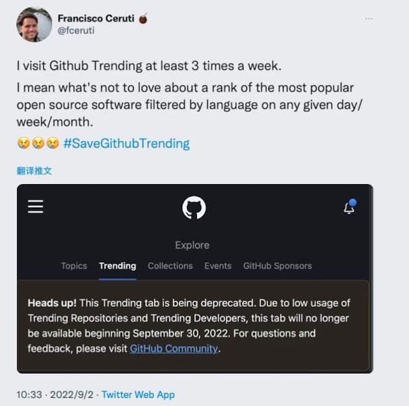Click the GitHub Octocat logo
This screenshot has width=409, height=406.
[194, 207]
